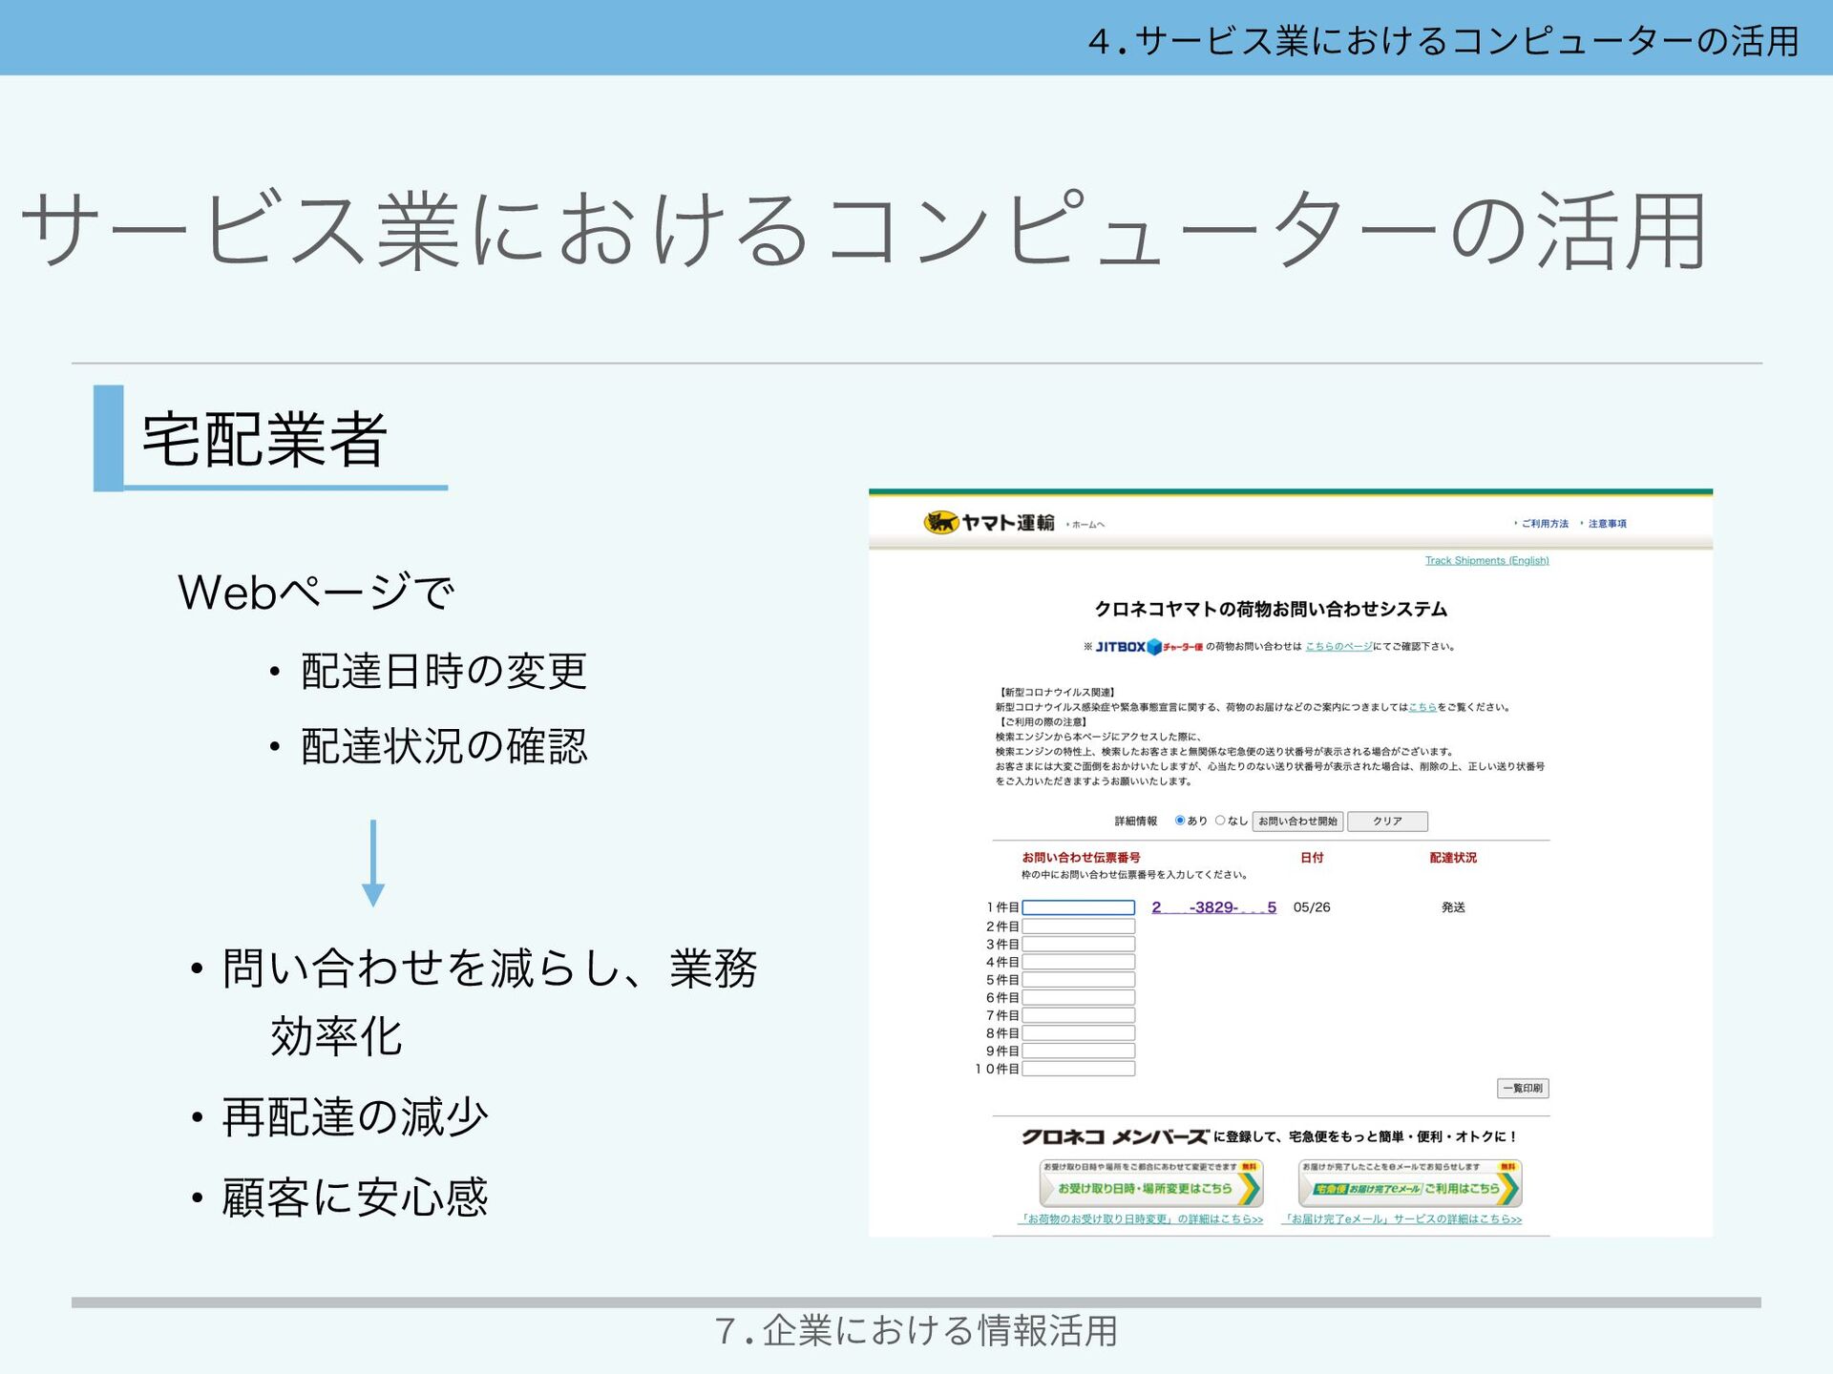Open 「お荷物のお受け取り日時変更」の詳細 link
This screenshot has height=1374, width=1833.
[1142, 1219]
